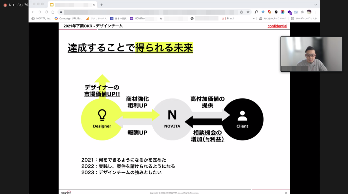The image size is (348, 194).
Task: Click the Client person icon
Action: pyautogui.click(x=242, y=116)
